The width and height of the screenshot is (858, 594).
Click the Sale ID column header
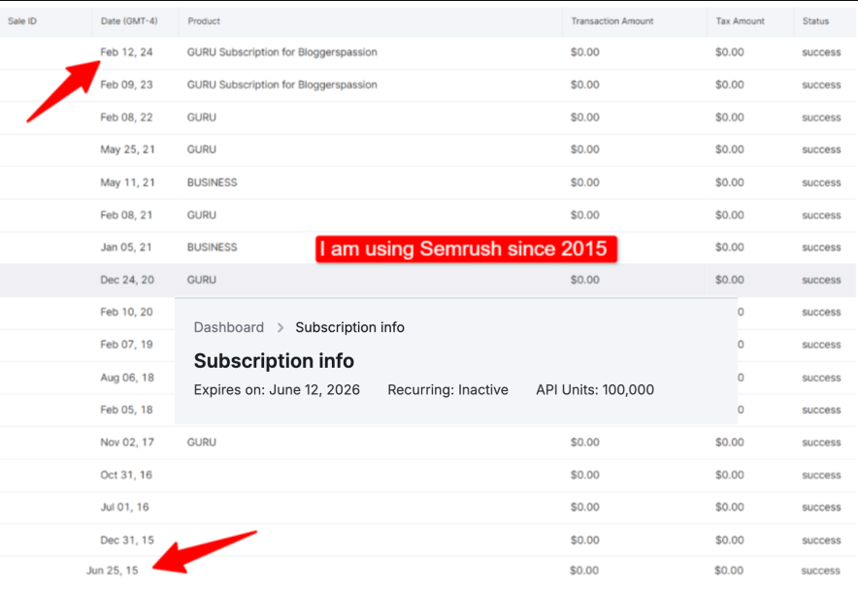click(21, 20)
